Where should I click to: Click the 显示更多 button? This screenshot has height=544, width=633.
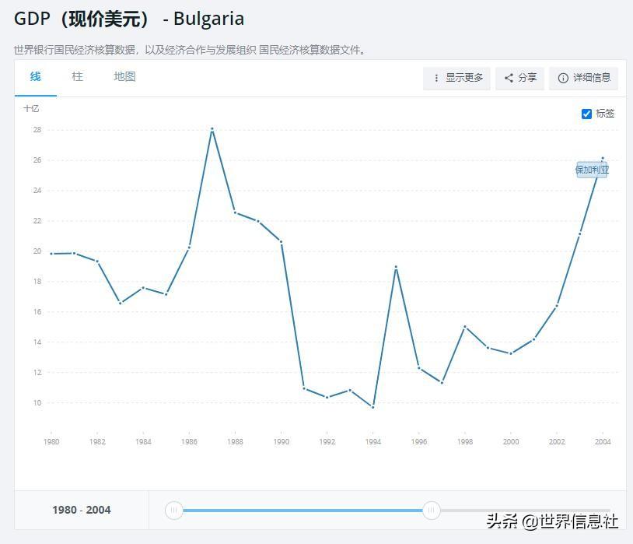[x=456, y=78]
